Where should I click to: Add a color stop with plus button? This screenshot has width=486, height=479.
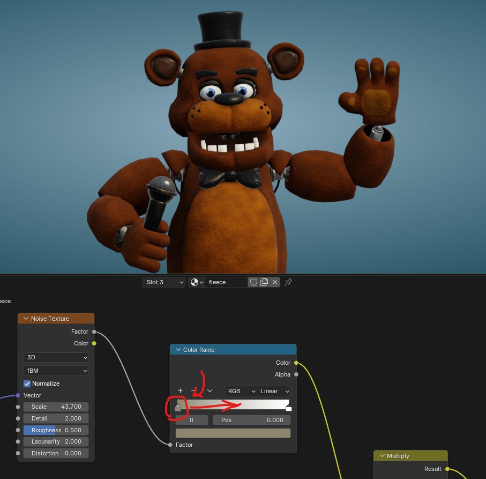tap(180, 391)
